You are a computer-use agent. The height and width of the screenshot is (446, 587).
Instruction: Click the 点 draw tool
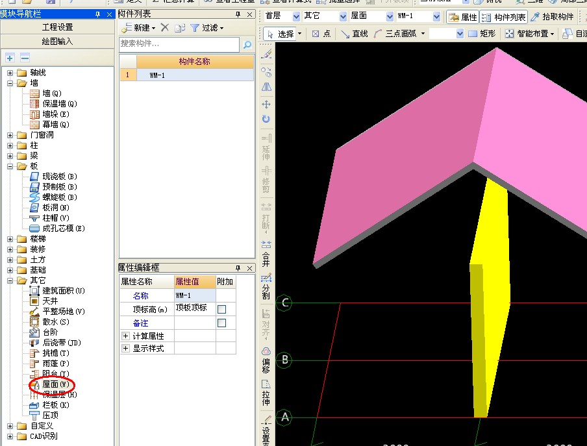[x=321, y=34]
